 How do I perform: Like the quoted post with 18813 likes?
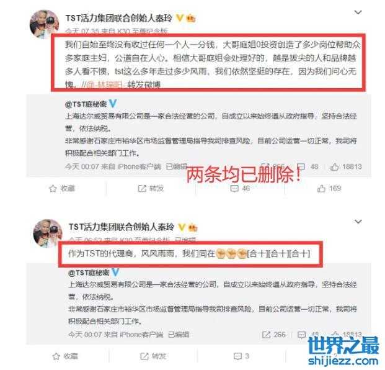(x=334, y=167)
